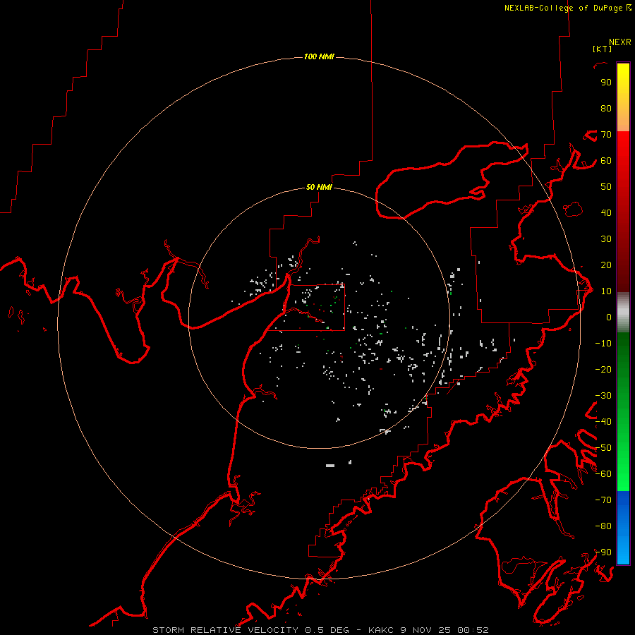The image size is (635, 635).
Task: Click the NEXLAB-College of DuPage label
Action: (x=563, y=8)
